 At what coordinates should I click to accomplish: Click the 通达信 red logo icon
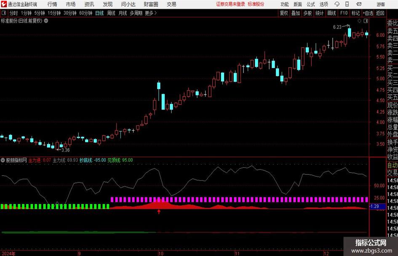coord(3,4)
